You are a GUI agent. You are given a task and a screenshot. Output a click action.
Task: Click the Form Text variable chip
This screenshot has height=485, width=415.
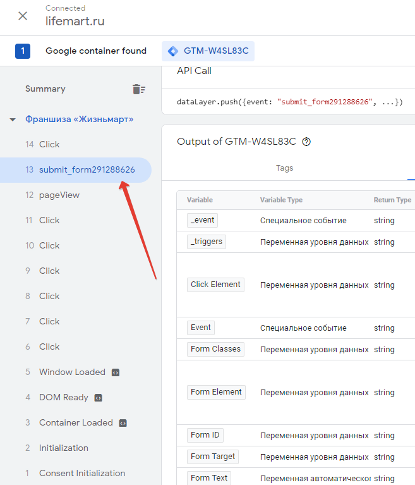click(x=209, y=478)
